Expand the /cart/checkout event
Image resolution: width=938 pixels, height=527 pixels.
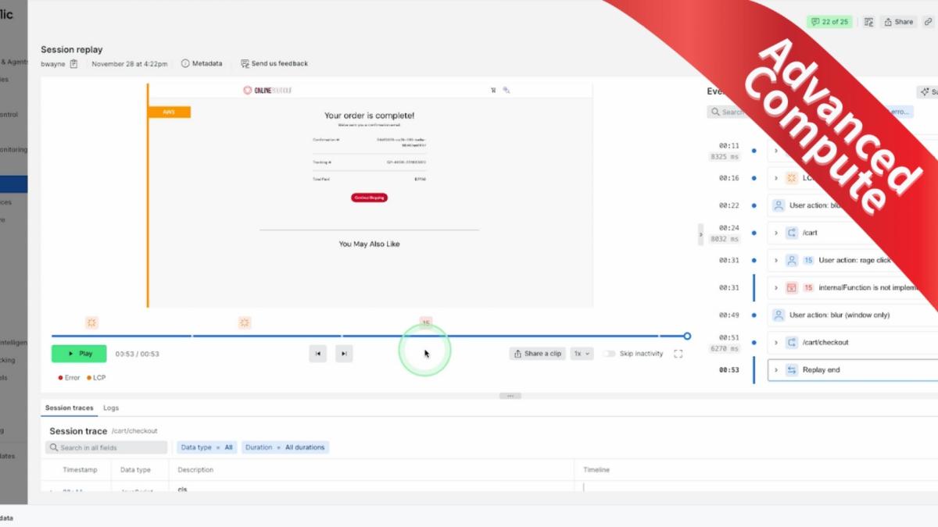point(776,343)
